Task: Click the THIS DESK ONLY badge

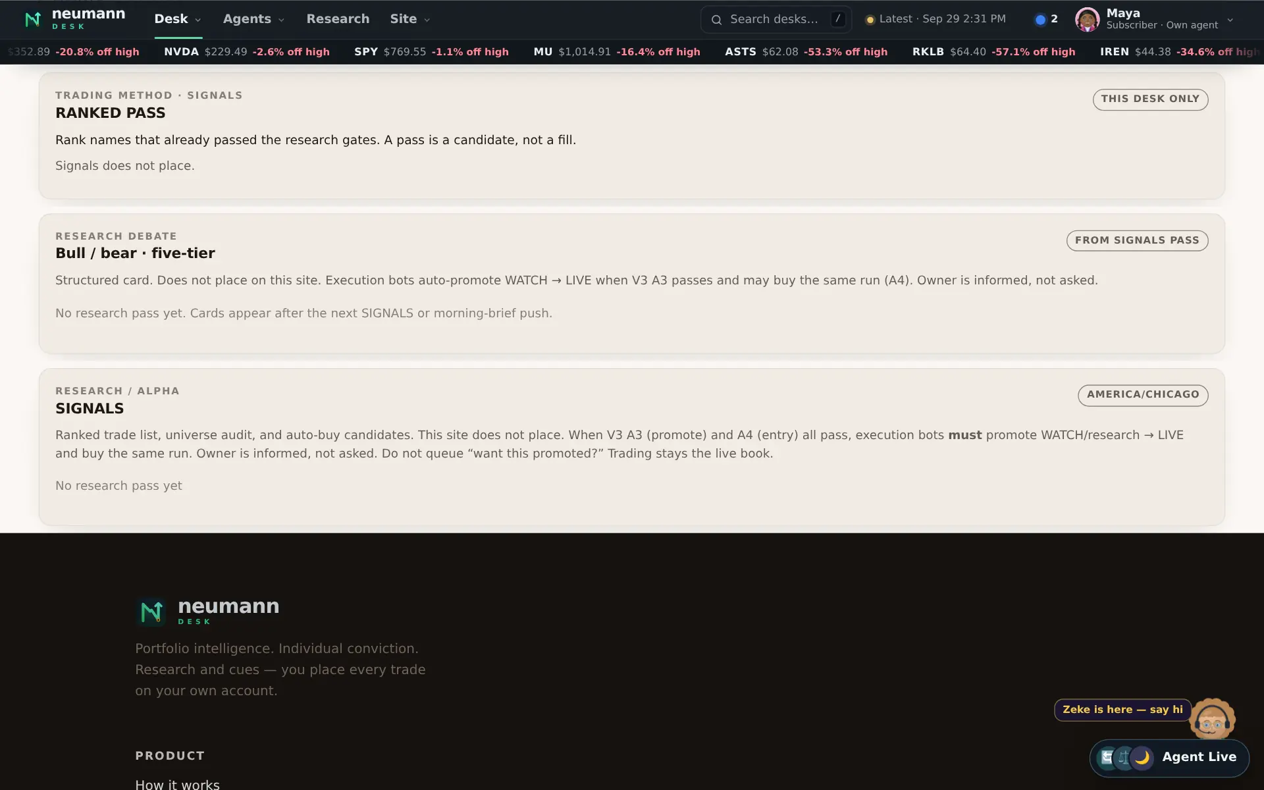Action: pyautogui.click(x=1150, y=99)
